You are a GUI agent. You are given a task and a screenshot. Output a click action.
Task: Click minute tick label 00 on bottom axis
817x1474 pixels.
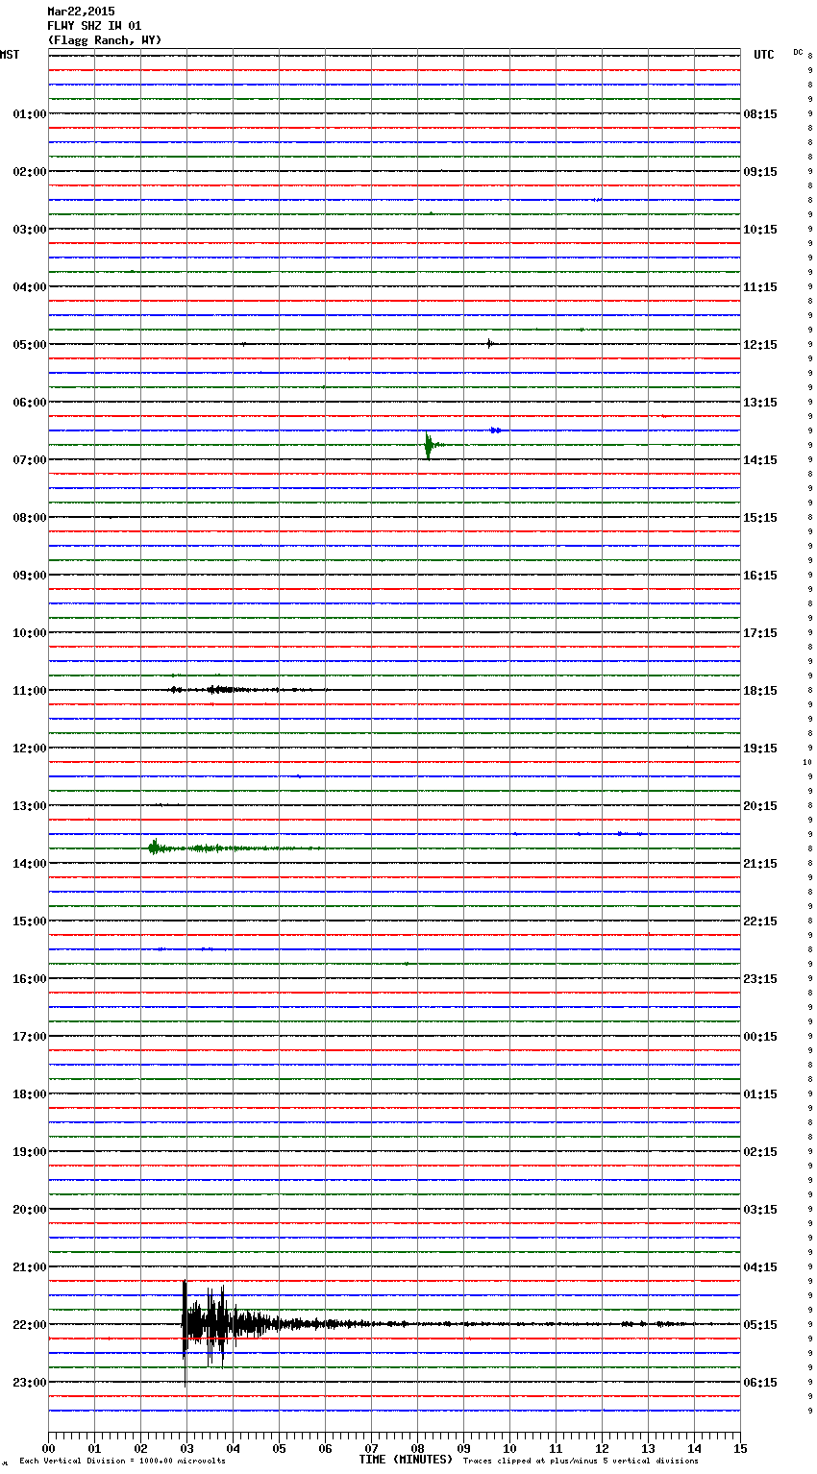click(x=48, y=1448)
